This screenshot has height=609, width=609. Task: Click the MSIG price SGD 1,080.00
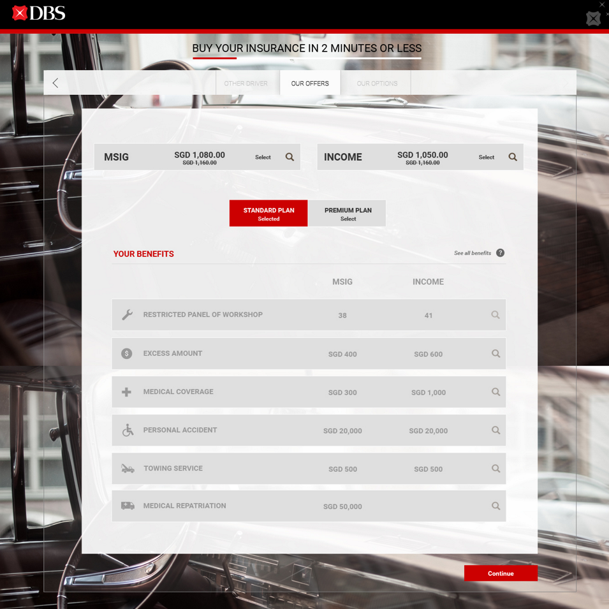[200, 155]
